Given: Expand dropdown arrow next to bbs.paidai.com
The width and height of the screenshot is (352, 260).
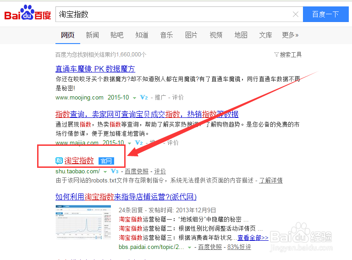Looking at the screenshot, I should coord(189,248).
